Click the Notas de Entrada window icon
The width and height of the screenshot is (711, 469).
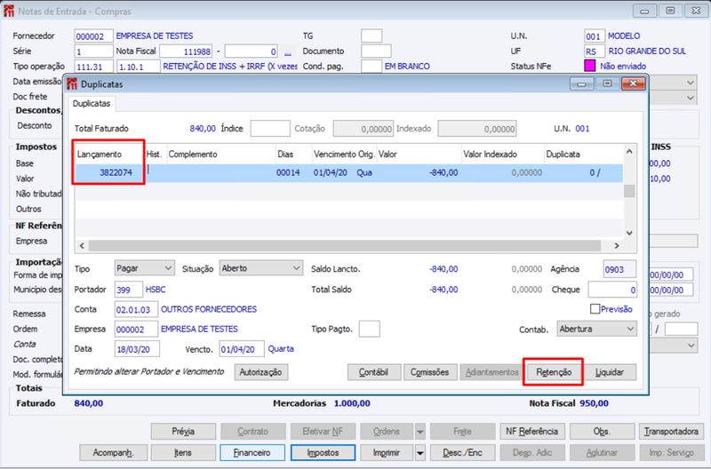[9, 11]
